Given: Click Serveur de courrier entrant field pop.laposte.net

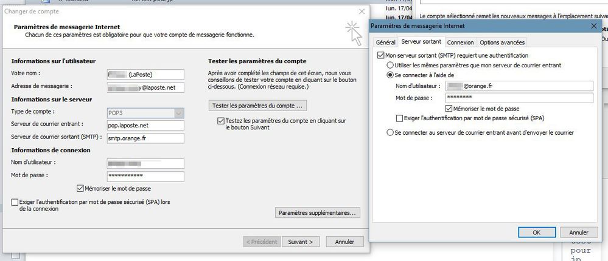Looking at the screenshot, I should [x=145, y=125].
